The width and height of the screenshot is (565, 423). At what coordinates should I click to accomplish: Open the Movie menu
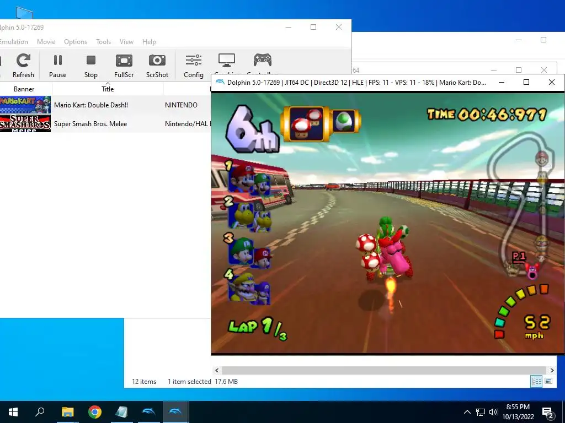[x=46, y=42]
